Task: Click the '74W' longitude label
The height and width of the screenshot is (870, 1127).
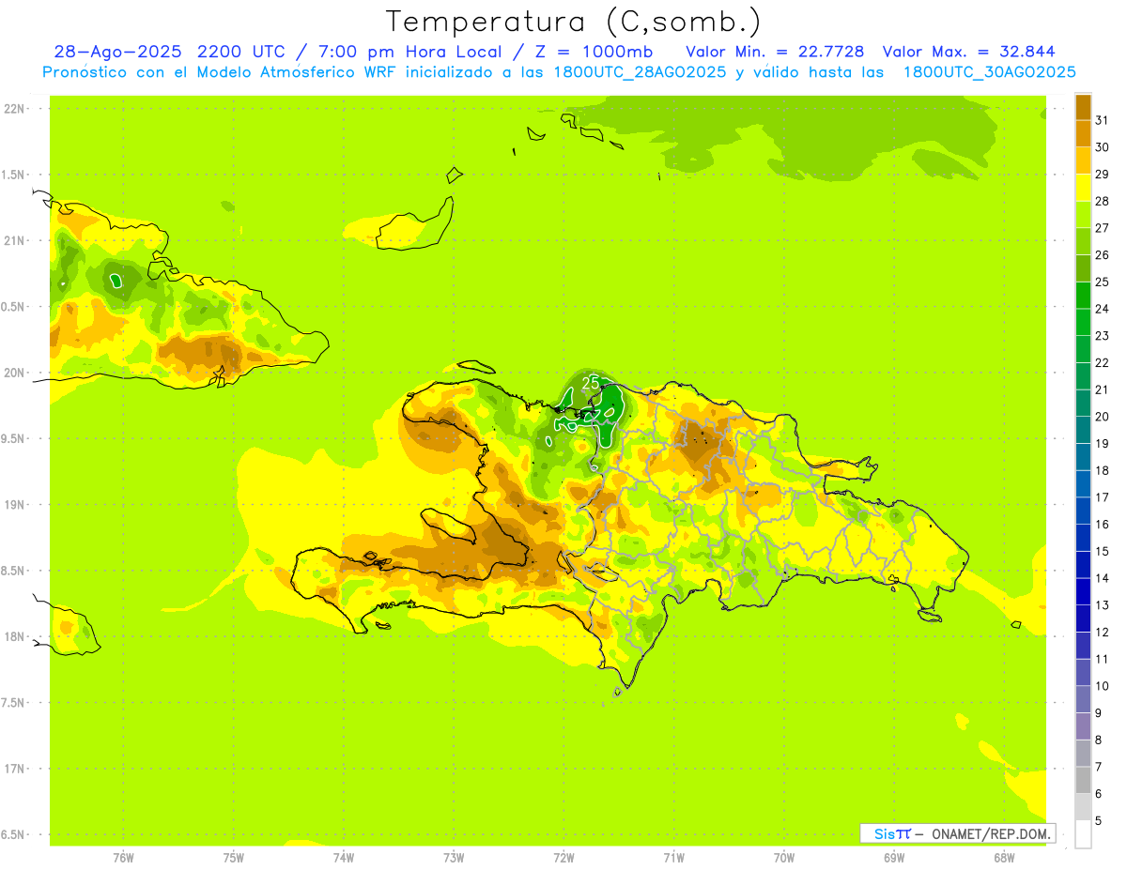Action: pos(344,857)
